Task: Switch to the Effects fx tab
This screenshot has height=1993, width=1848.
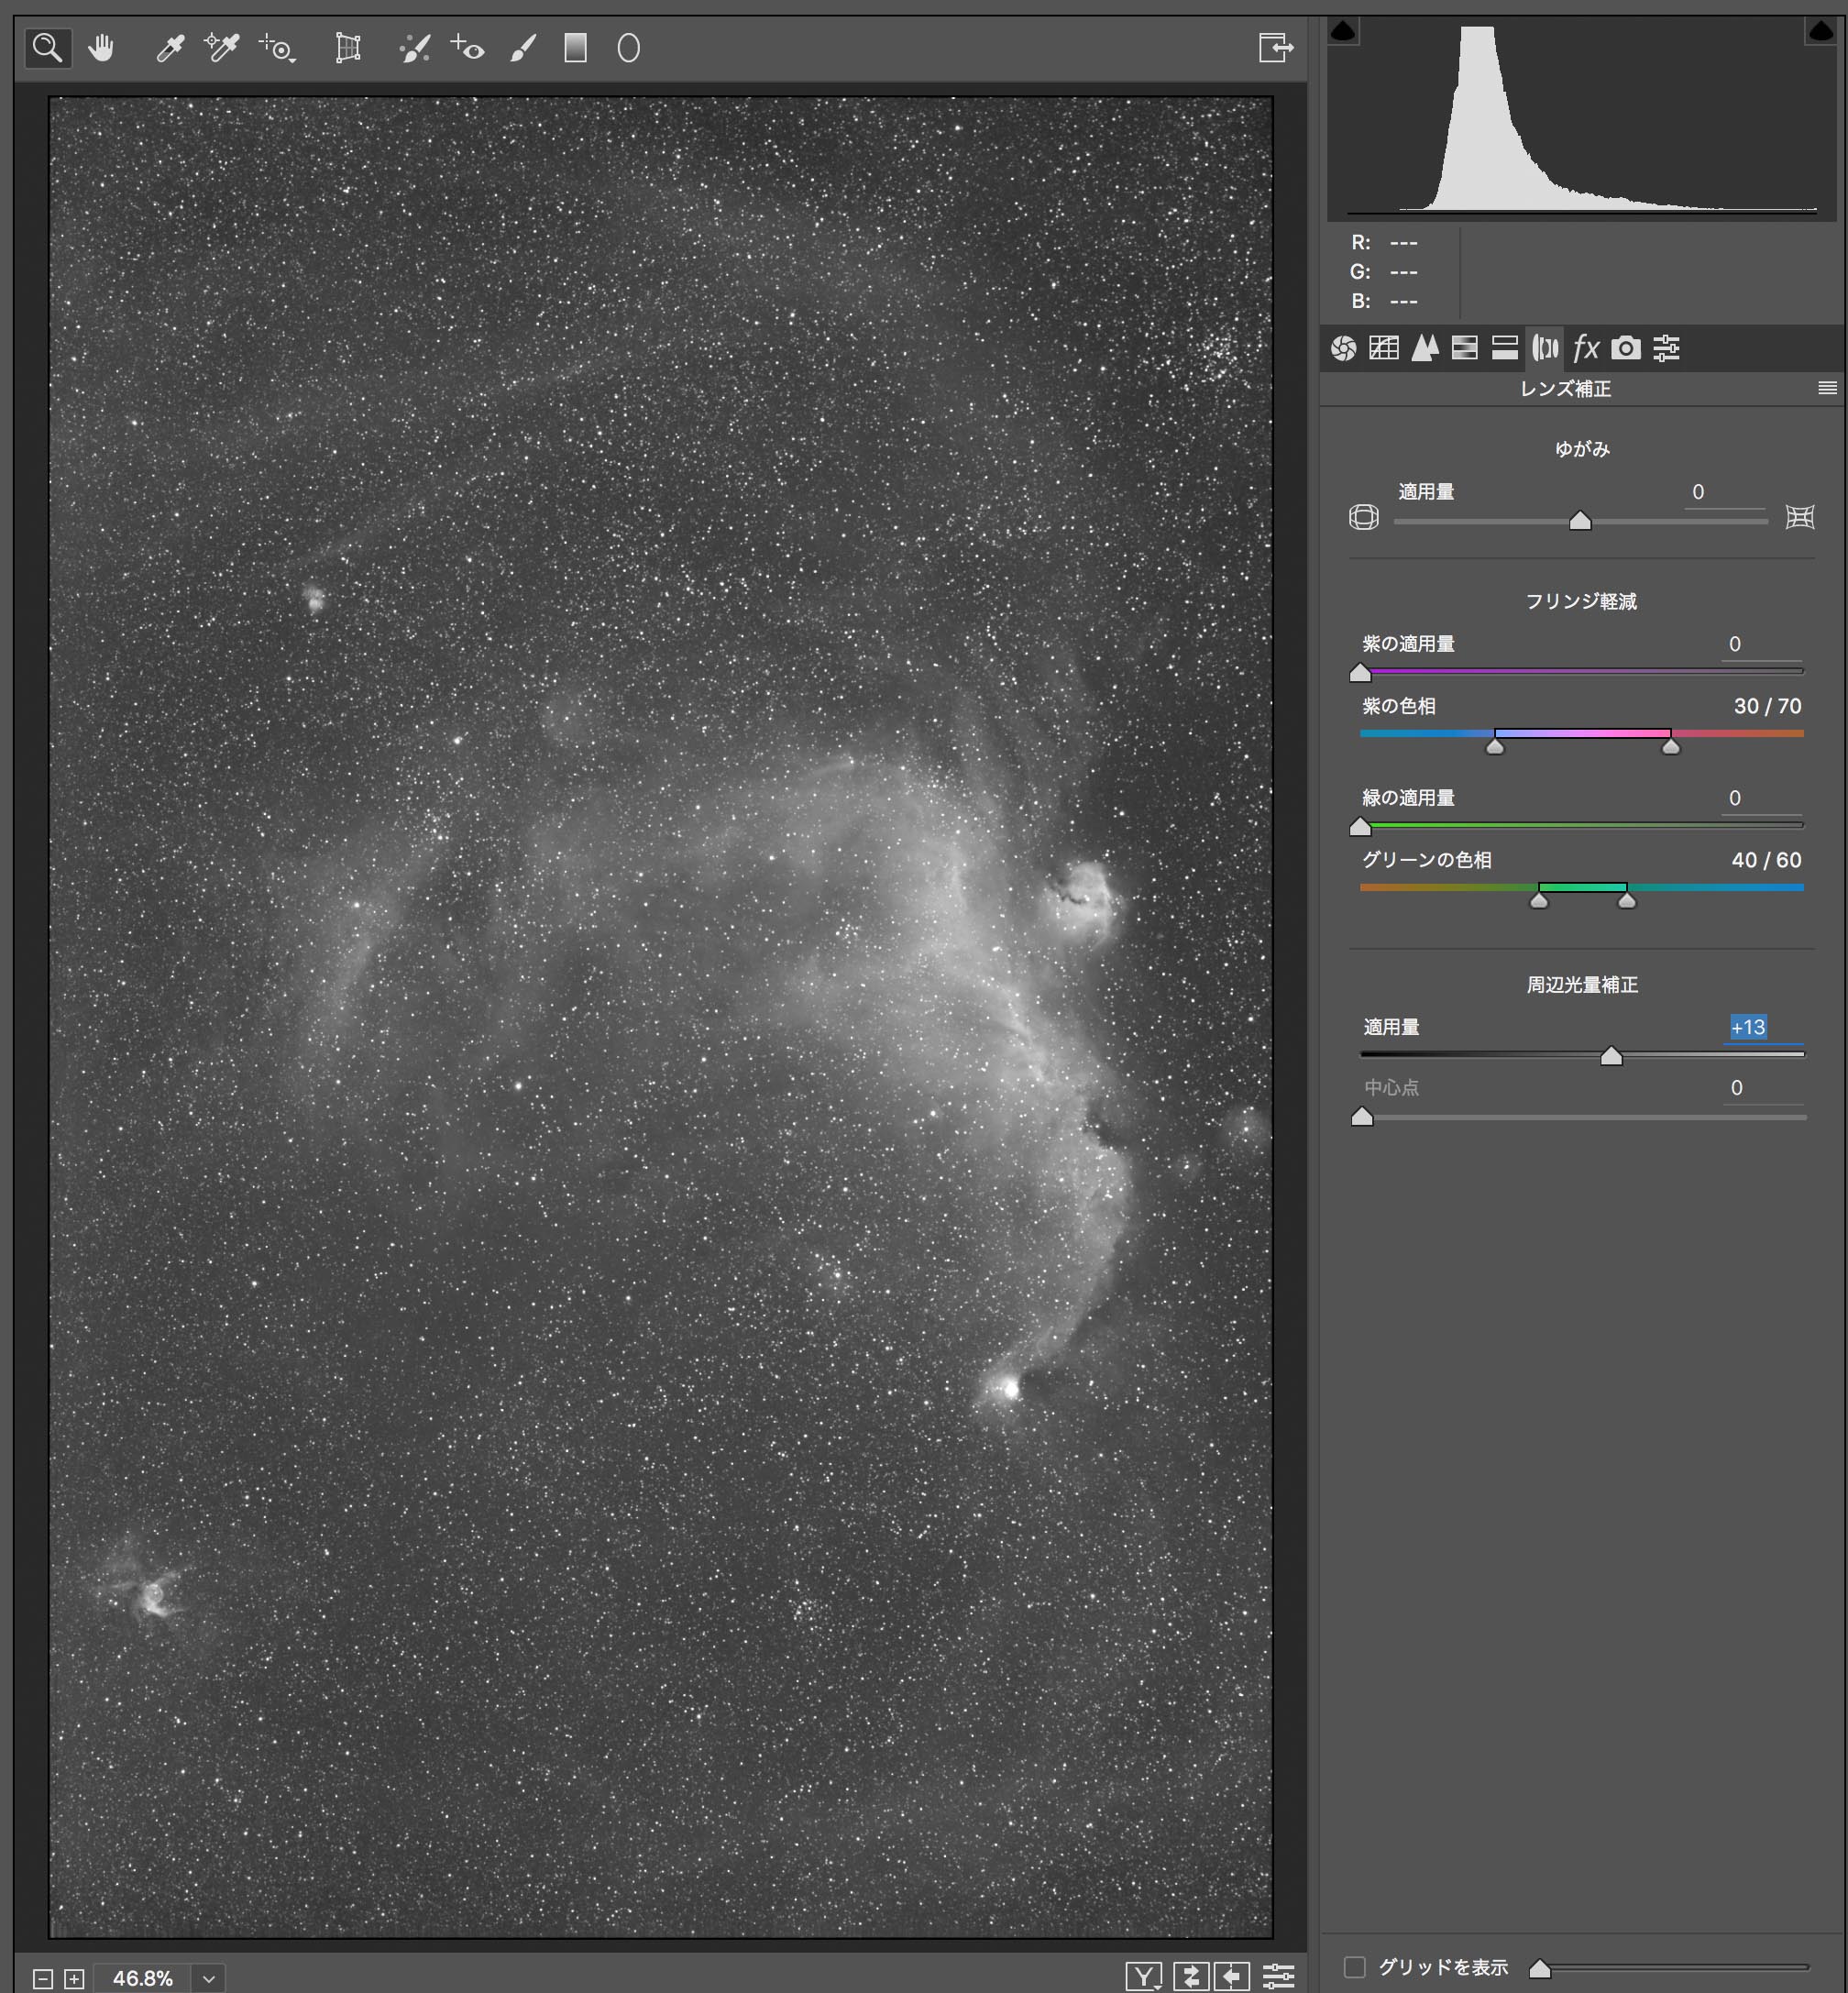Action: pos(1586,348)
